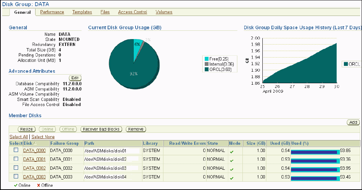Screen dimensions: 362x190
Task: Click the Select All link
Action: tap(18, 137)
